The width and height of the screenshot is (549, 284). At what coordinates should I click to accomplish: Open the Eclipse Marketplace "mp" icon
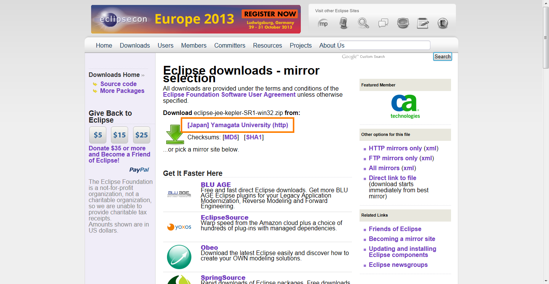click(x=323, y=23)
